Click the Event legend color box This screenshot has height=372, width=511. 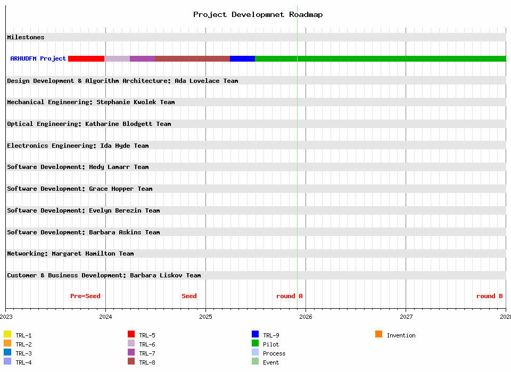tap(255, 361)
